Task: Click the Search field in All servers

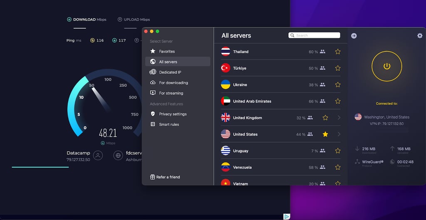Action: coord(314,35)
